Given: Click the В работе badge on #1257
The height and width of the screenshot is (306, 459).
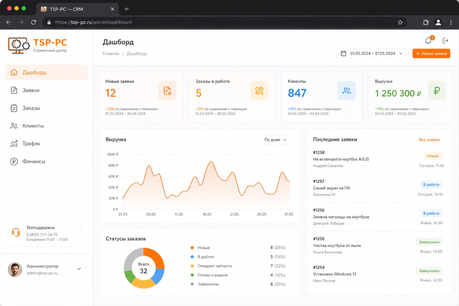Looking at the screenshot, I should point(431,185).
